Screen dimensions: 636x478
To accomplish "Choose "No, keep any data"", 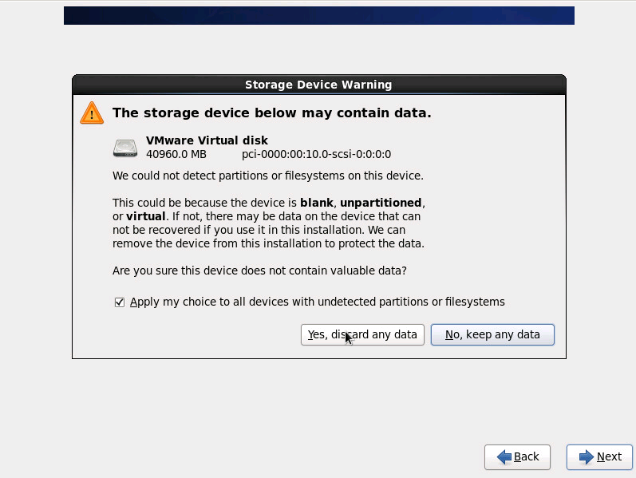I will (492, 334).
